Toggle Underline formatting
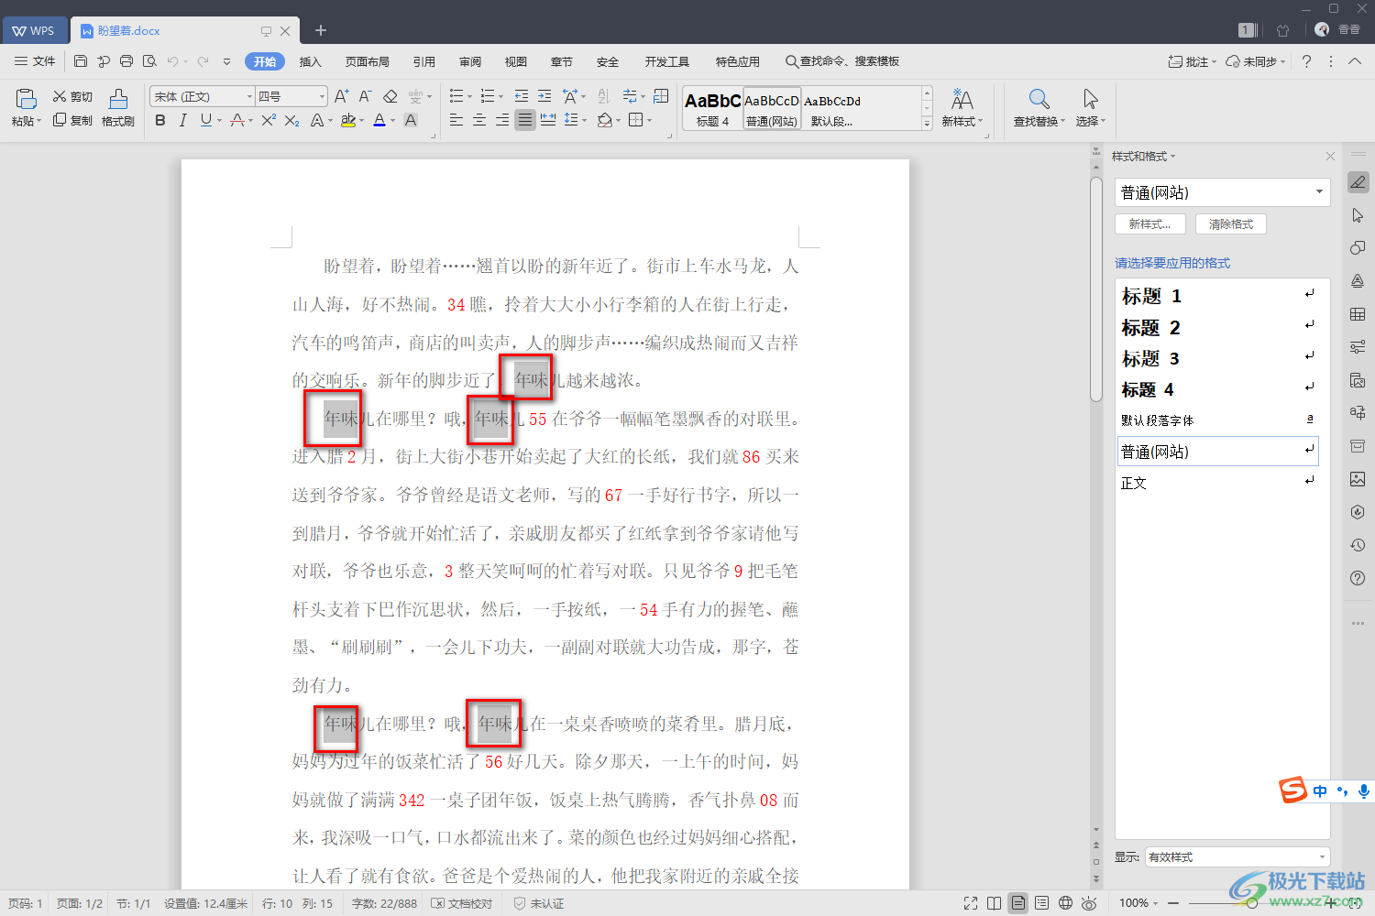 (206, 120)
